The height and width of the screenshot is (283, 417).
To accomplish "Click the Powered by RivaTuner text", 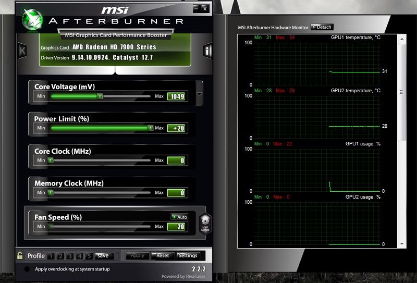I will (183, 276).
